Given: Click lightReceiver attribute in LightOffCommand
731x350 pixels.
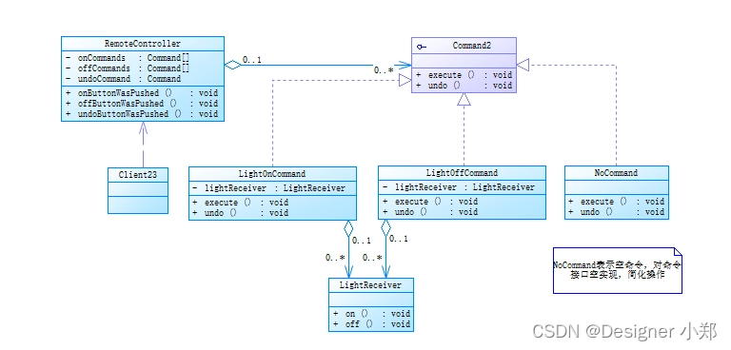Looking at the screenshot, I should point(458,187).
